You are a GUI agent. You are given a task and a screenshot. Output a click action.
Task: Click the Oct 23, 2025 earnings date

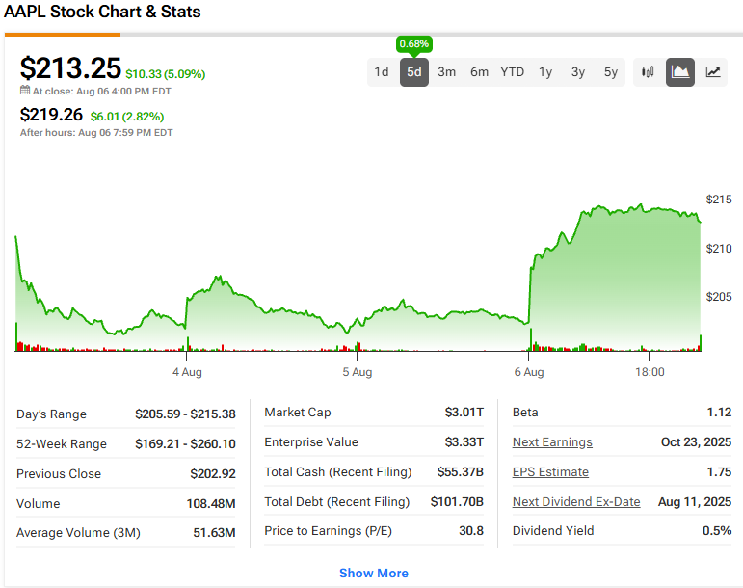(x=696, y=442)
